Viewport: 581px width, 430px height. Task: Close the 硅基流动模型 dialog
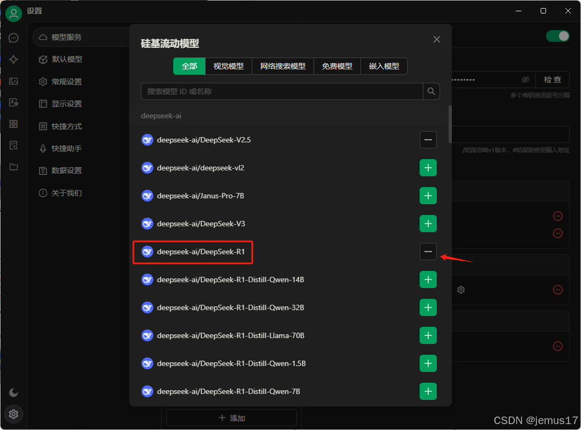(x=437, y=39)
